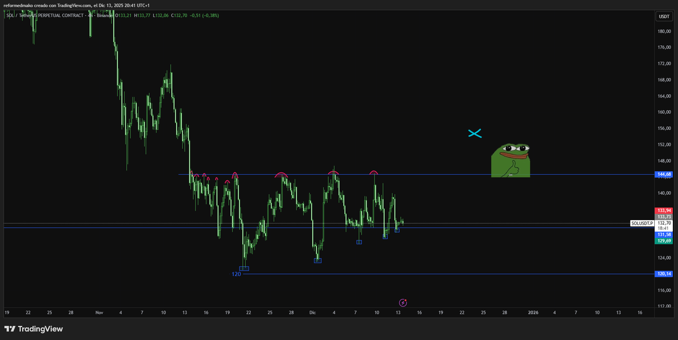
Task: Select the cyan X marker drawing
Action: [x=475, y=133]
